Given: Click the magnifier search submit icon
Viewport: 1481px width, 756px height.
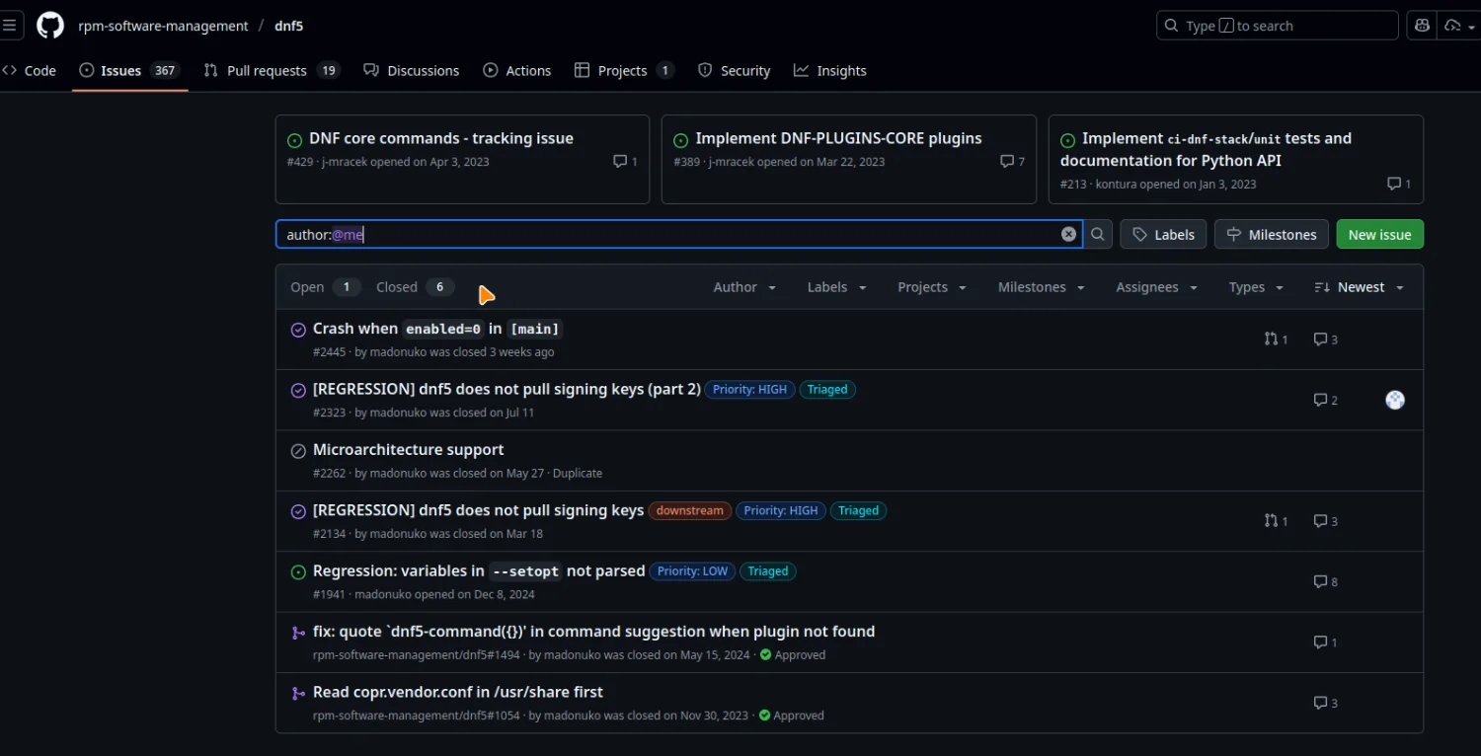Looking at the screenshot, I should (1097, 234).
